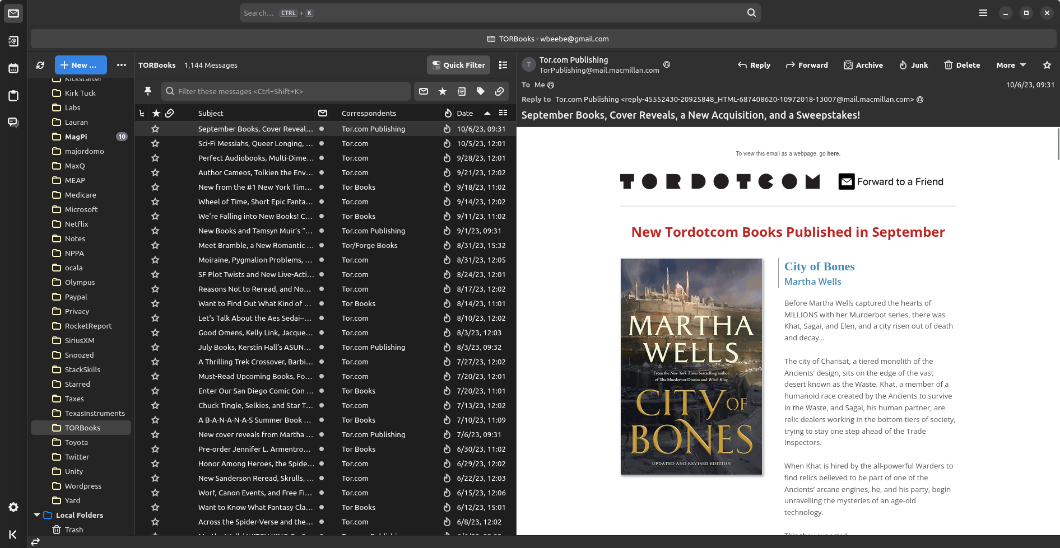Filter to show only tagged messages

coord(481,91)
